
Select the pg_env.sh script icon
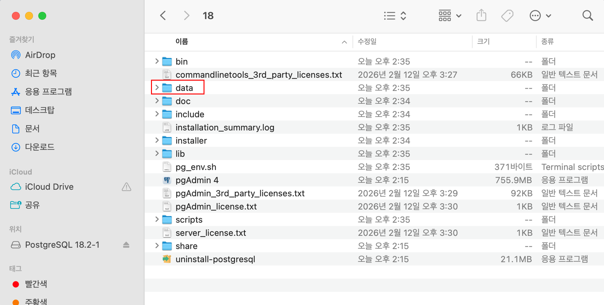click(167, 167)
